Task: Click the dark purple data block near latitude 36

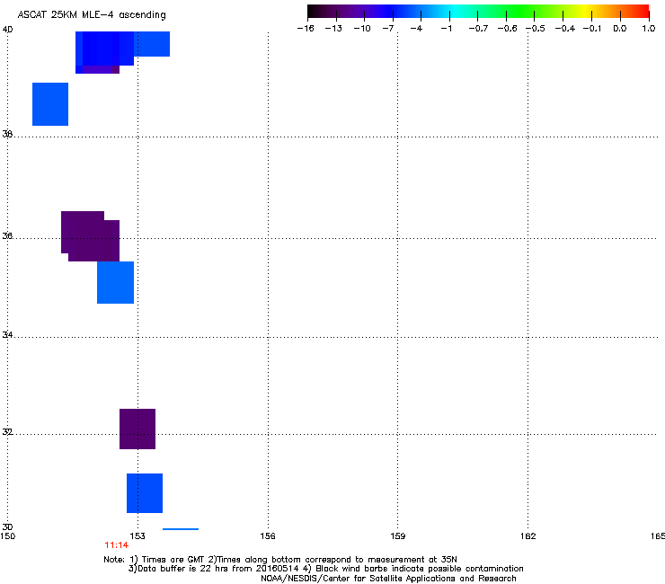Action: point(91,236)
